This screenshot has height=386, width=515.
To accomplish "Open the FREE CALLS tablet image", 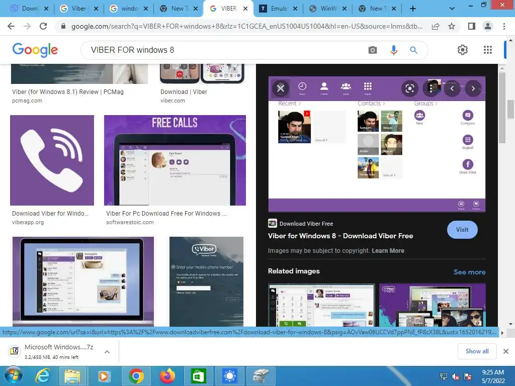I will (175, 160).
